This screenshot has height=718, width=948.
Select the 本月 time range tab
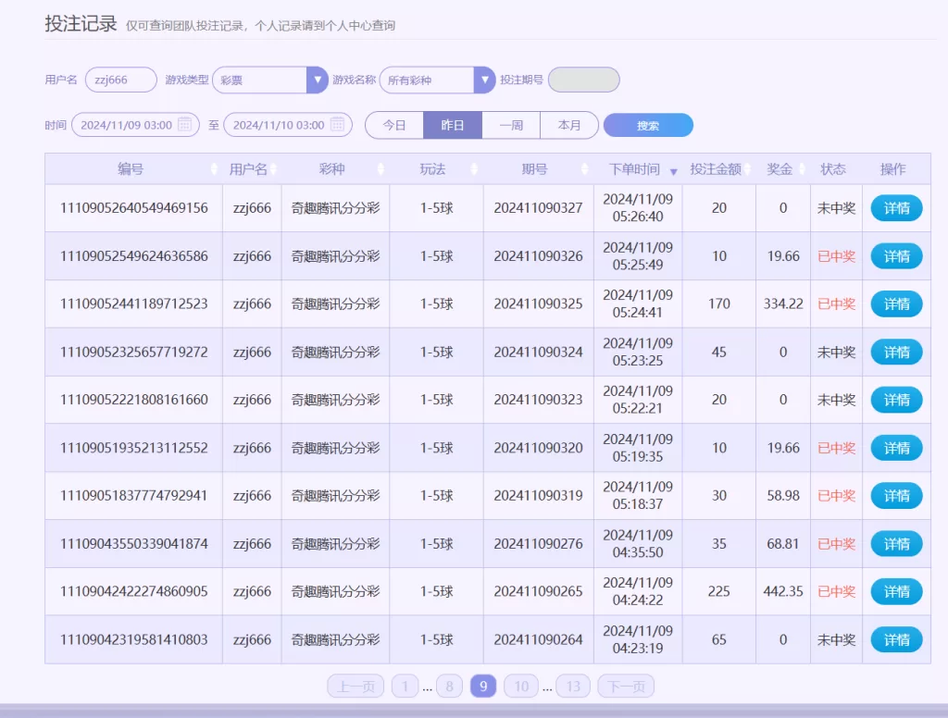click(569, 125)
